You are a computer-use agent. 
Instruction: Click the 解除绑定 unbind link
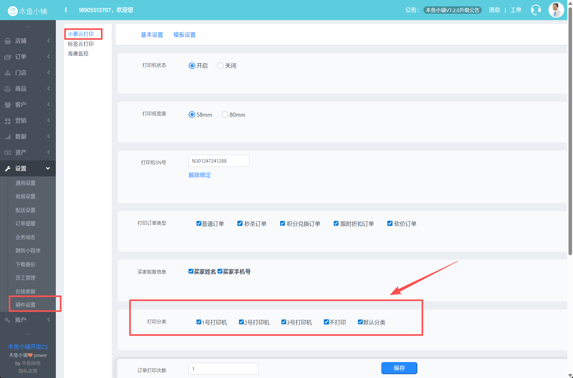[200, 175]
